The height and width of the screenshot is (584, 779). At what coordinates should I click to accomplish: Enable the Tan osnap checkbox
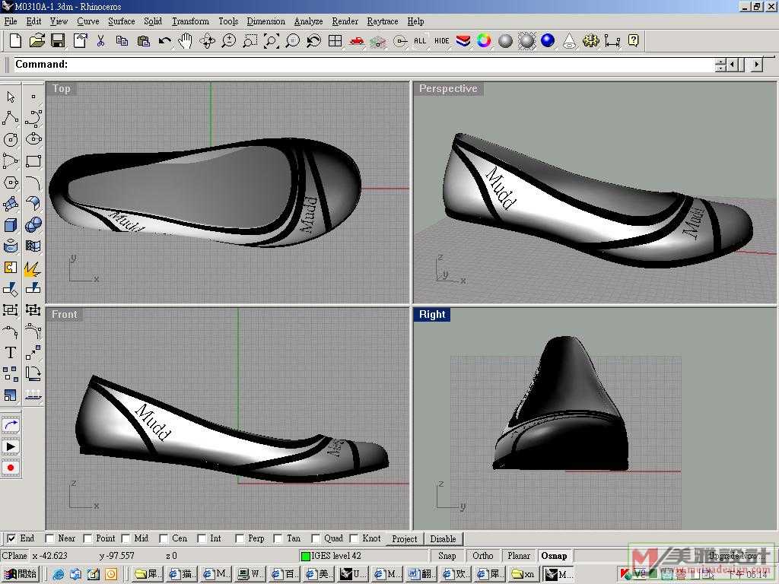(278, 539)
